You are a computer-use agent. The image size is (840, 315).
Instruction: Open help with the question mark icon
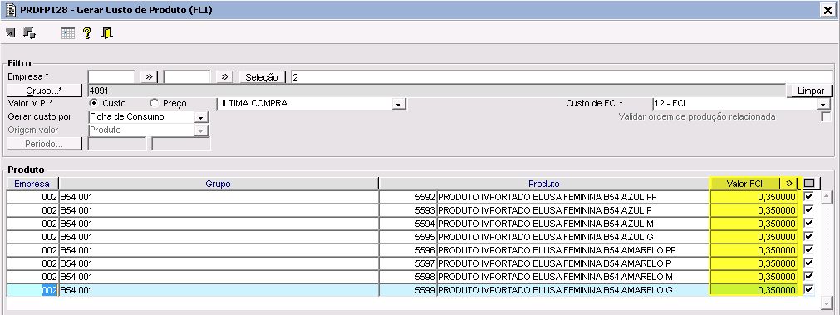87,33
